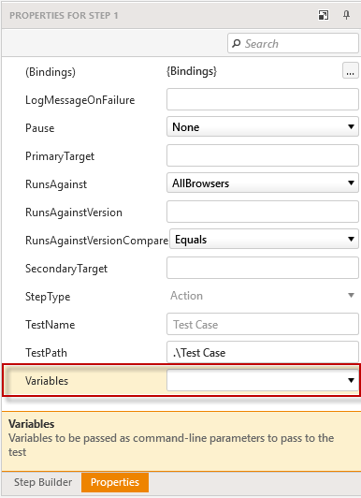Select the Properties tab
361x498 pixels.
coord(115,482)
